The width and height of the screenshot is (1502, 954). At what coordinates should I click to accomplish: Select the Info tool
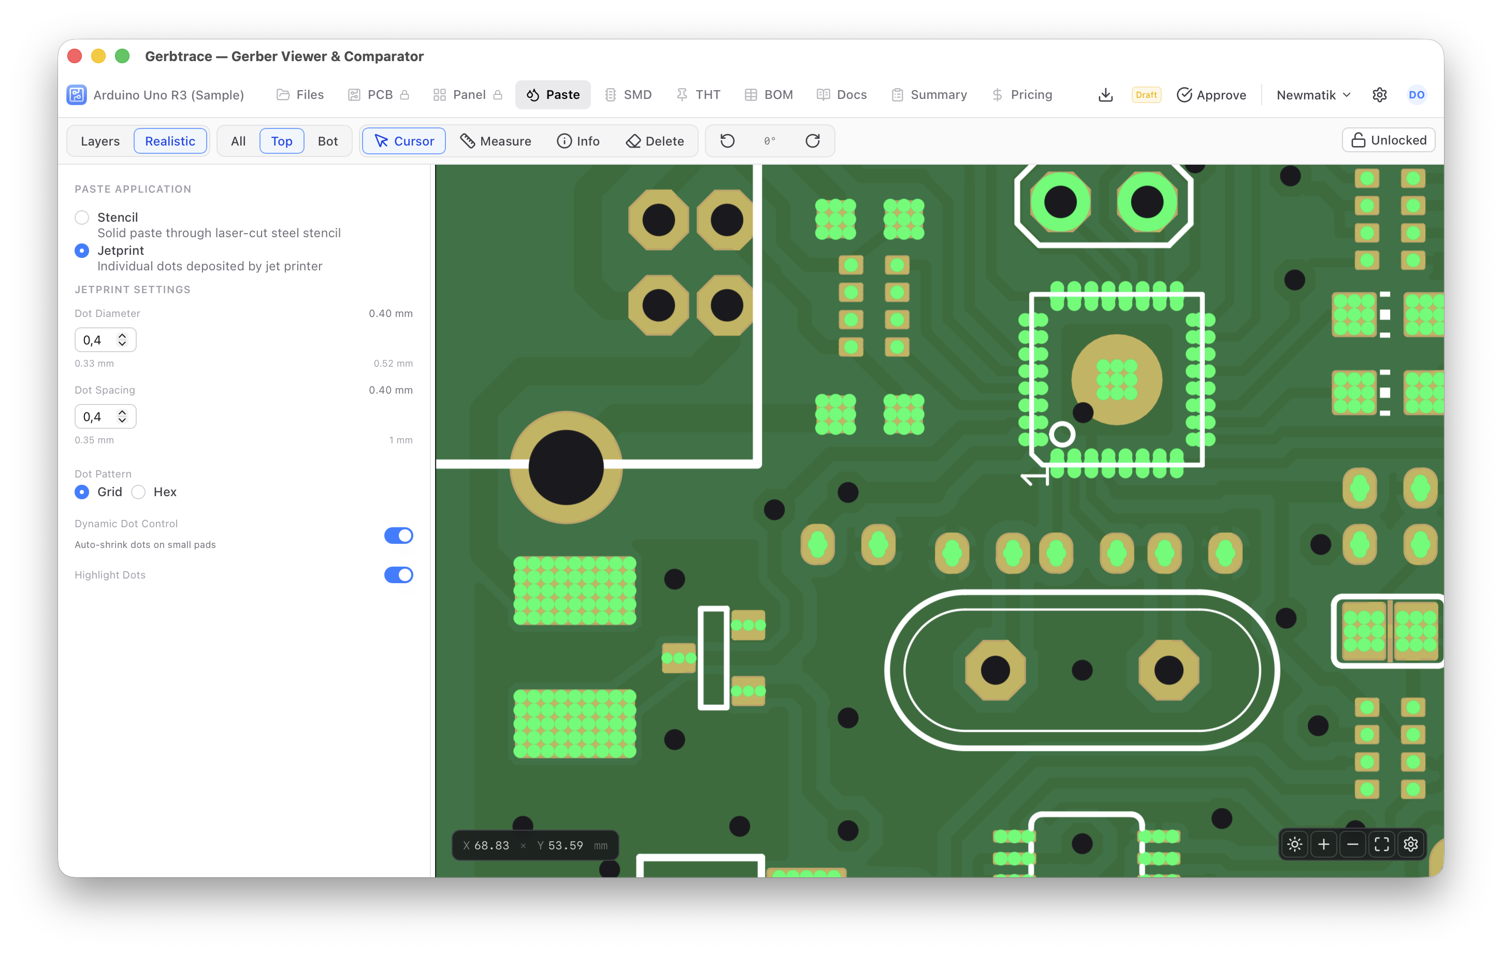pyautogui.click(x=578, y=141)
